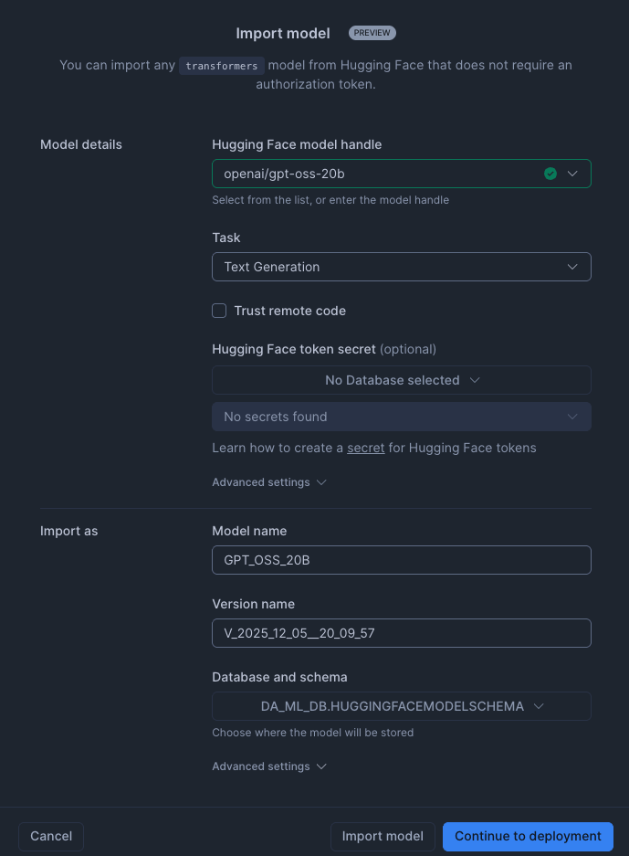This screenshot has width=629, height=856.
Task: Click the Import model button
Action: (383, 836)
